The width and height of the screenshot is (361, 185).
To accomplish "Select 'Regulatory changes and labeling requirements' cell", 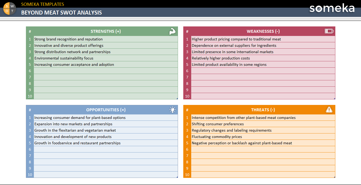I will (x=263, y=130).
